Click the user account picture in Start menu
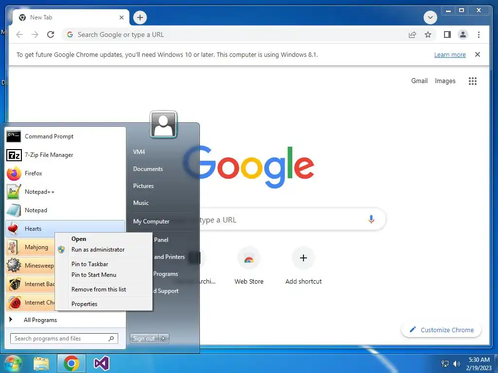This screenshot has height=373, width=498. pyautogui.click(x=163, y=124)
